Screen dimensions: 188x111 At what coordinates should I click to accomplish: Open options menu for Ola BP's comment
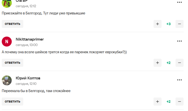click(x=180, y=2)
